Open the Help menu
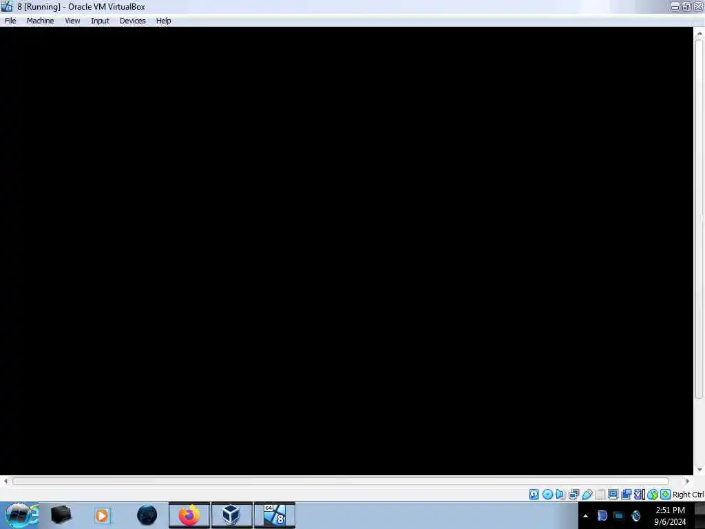This screenshot has width=705, height=529. coord(164,21)
